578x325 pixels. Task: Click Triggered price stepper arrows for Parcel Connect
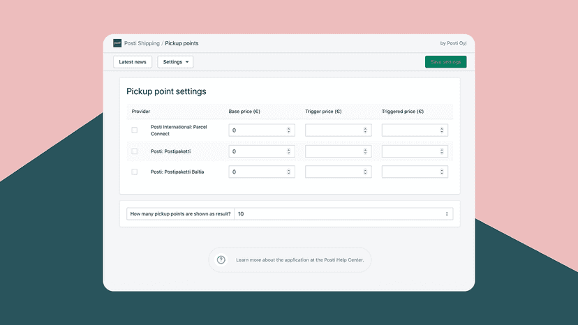pyautogui.click(x=442, y=130)
